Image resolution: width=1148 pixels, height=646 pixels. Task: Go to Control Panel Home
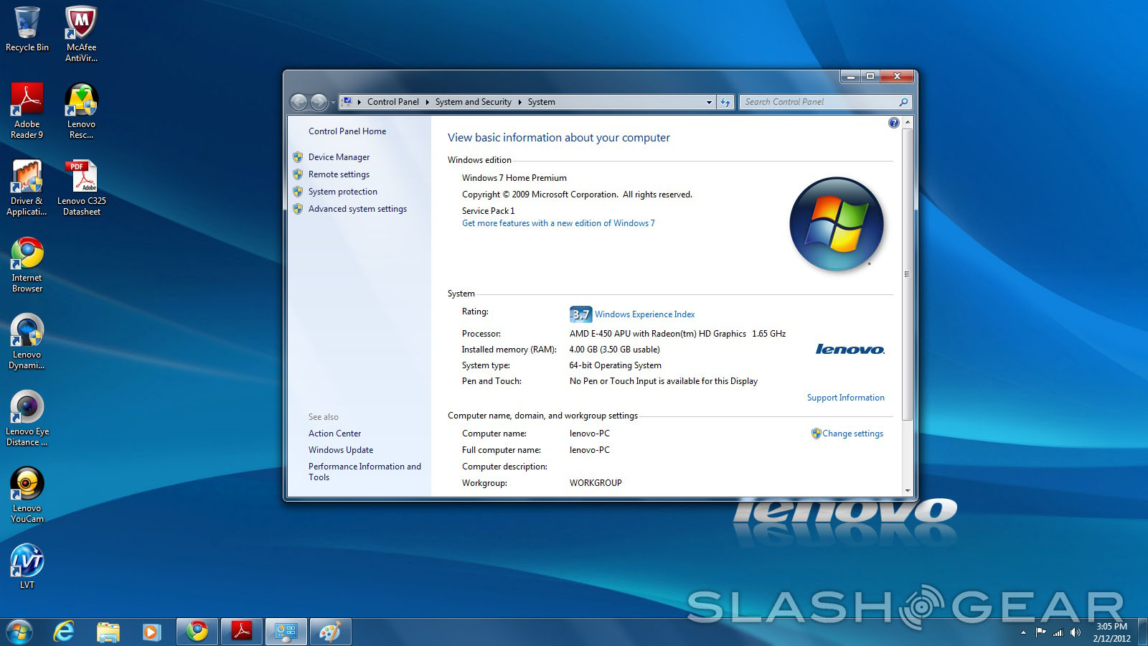(x=347, y=131)
